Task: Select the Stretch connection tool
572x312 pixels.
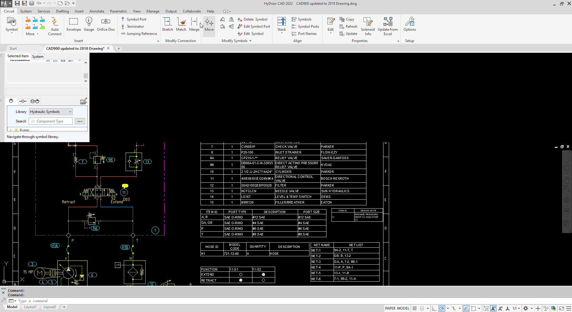Action: (x=167, y=24)
